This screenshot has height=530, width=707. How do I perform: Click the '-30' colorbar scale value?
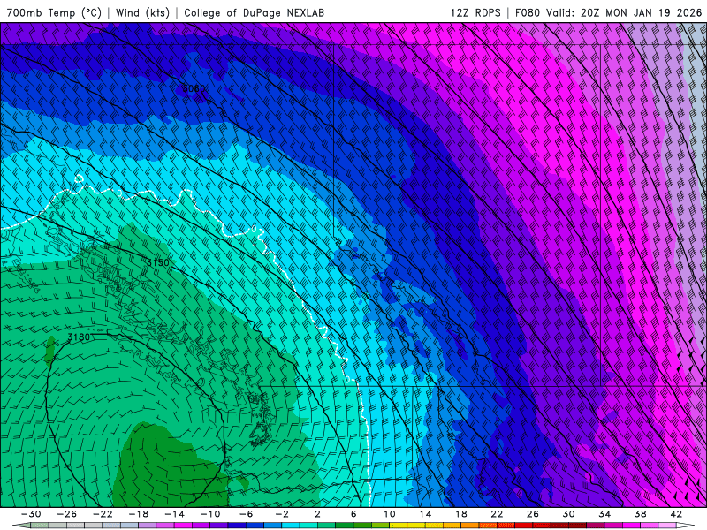(x=31, y=514)
